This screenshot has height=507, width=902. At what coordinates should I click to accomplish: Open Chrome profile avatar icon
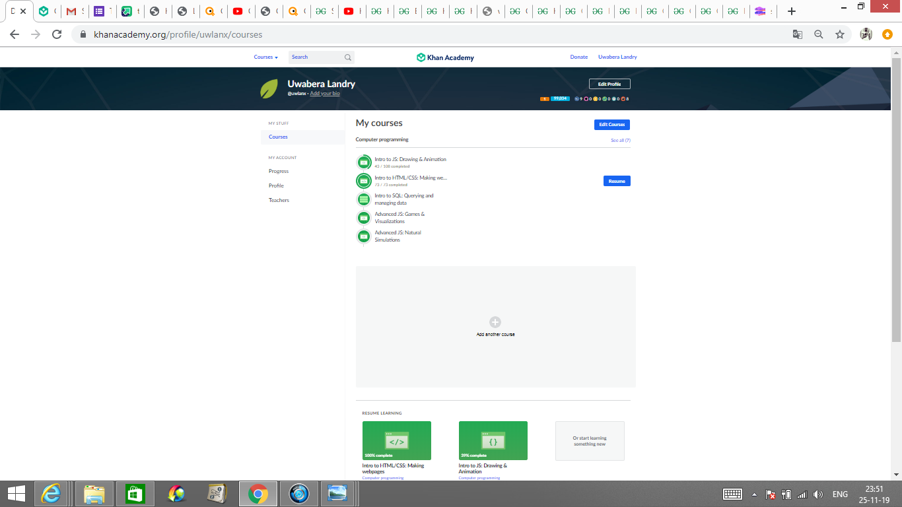click(x=866, y=34)
